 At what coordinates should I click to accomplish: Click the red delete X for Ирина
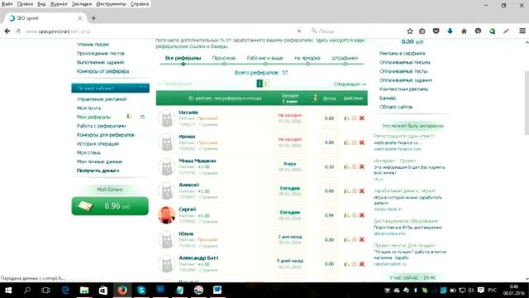(362, 142)
